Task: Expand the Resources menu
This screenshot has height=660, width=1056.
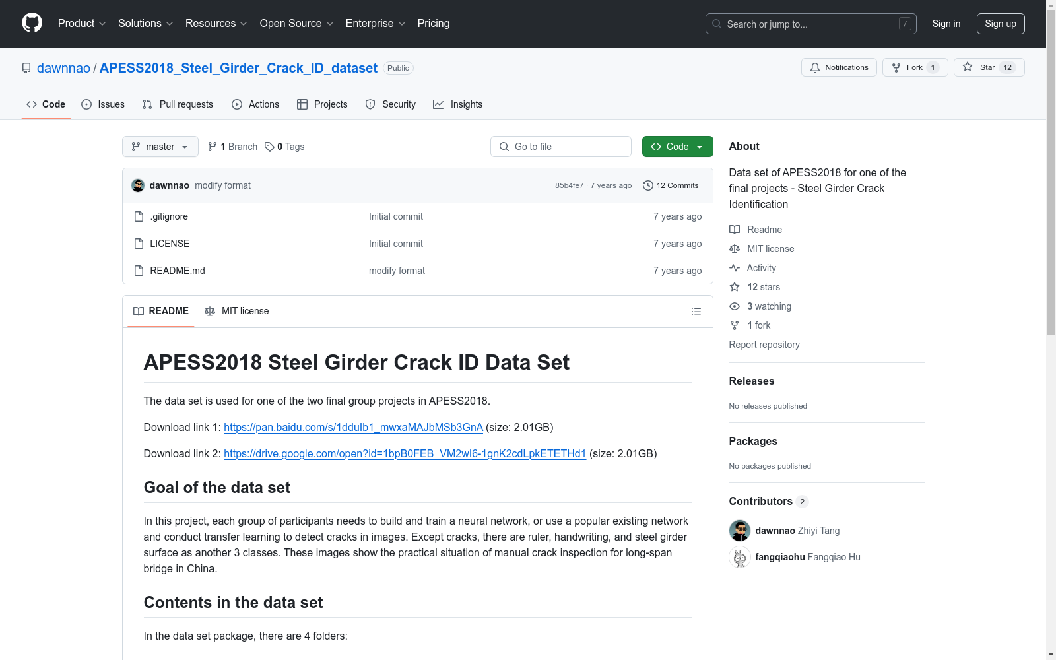Action: point(216,24)
